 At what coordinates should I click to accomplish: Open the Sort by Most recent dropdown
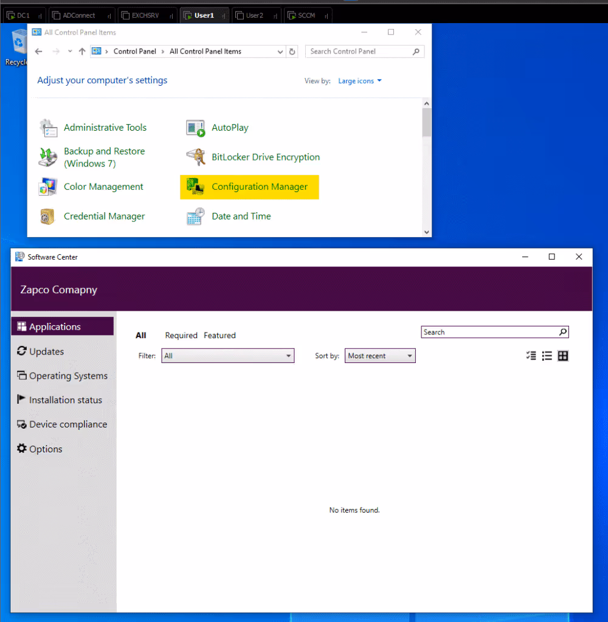coord(380,356)
